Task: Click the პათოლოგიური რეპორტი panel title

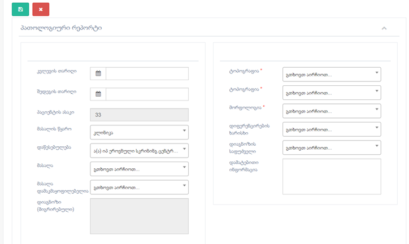Action: click(61, 28)
